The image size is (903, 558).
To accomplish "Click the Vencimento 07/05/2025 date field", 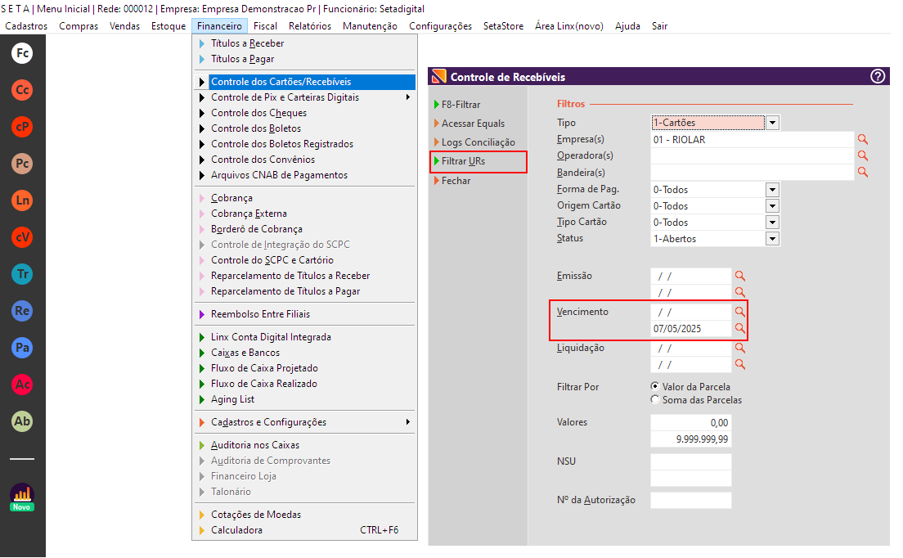I will (x=690, y=328).
